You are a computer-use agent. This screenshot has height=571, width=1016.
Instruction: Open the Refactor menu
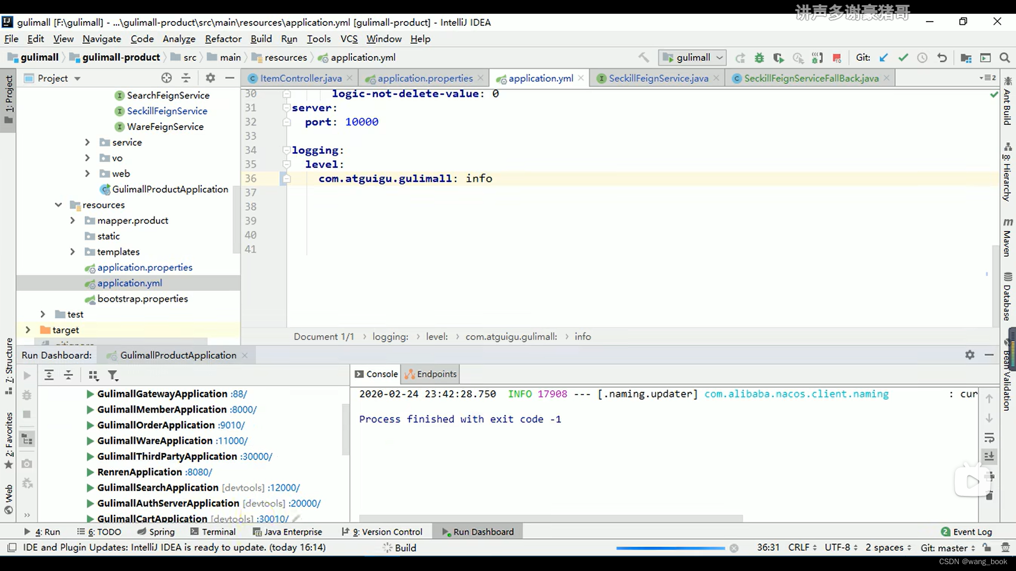click(223, 39)
